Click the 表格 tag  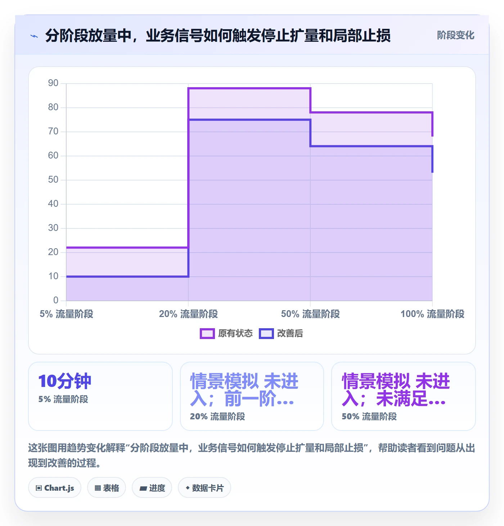pos(107,488)
